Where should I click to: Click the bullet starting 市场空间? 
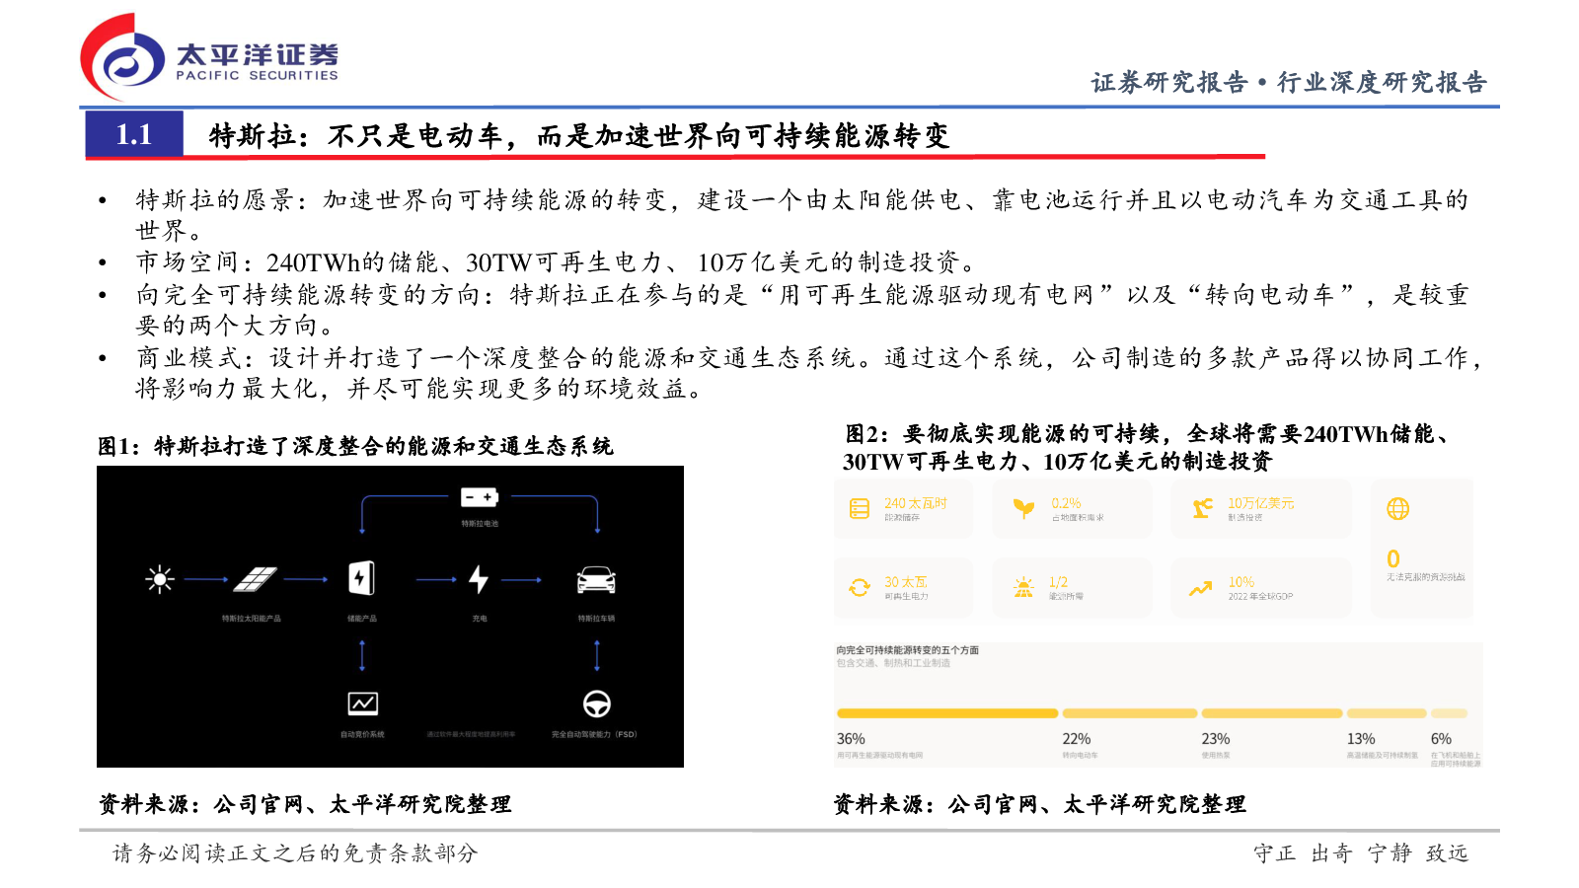(x=557, y=262)
